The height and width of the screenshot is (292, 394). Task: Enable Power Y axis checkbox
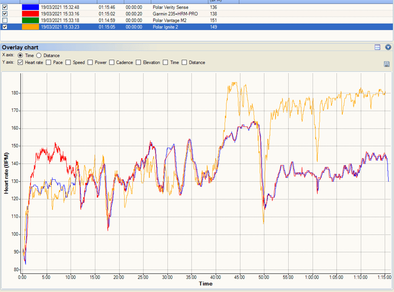[90, 63]
